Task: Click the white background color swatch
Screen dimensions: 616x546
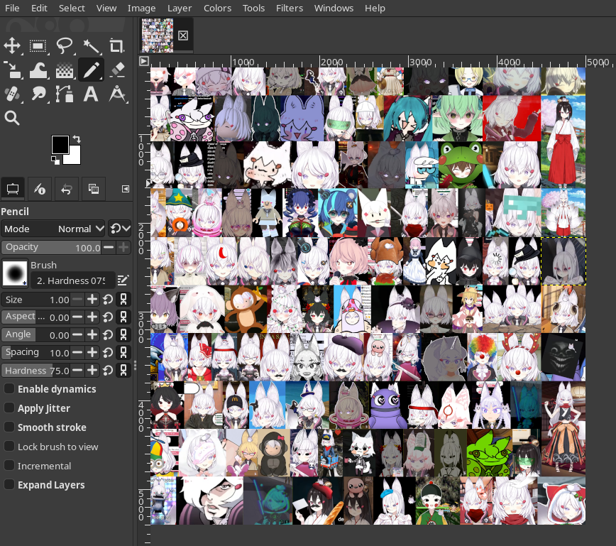Action: click(x=75, y=157)
